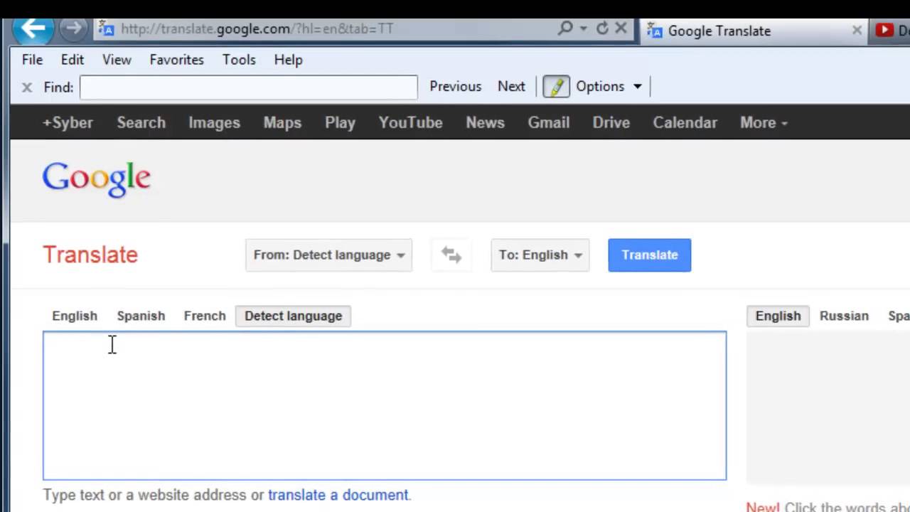Image resolution: width=910 pixels, height=512 pixels.
Task: Close the Find bar
Action: coord(27,87)
